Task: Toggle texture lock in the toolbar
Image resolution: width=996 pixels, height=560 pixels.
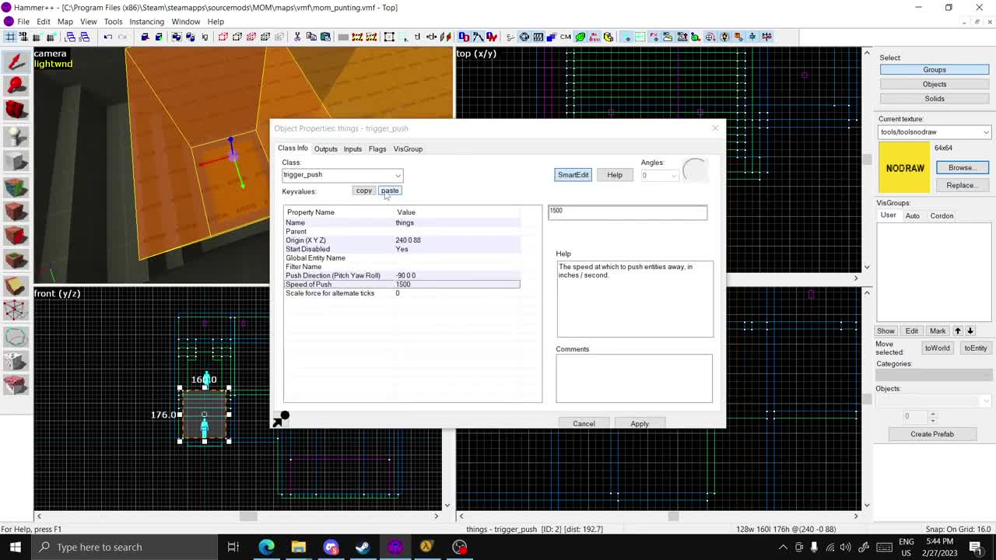Action: (418, 37)
